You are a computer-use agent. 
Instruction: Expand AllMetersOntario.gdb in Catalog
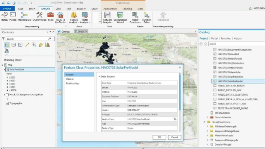point(207,127)
